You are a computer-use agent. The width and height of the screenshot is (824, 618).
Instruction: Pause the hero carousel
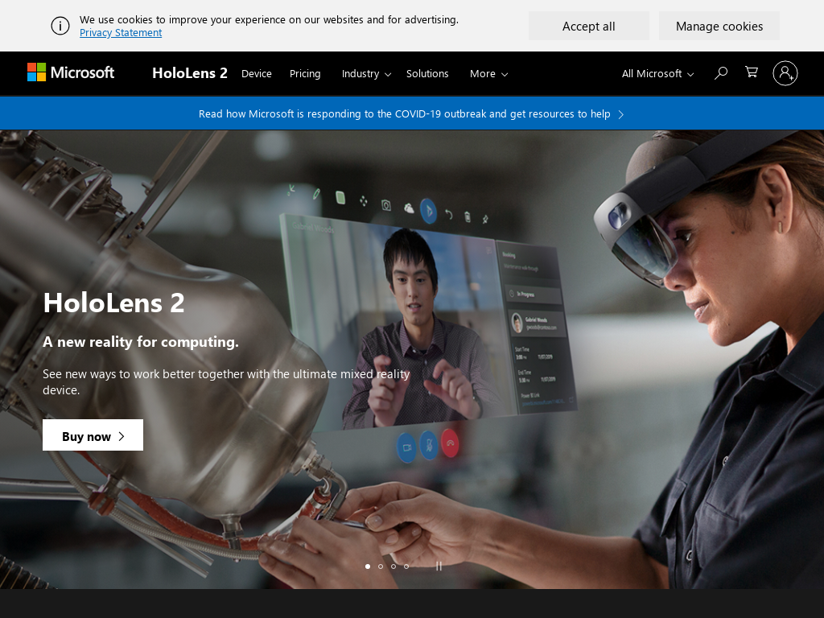pyautogui.click(x=439, y=566)
